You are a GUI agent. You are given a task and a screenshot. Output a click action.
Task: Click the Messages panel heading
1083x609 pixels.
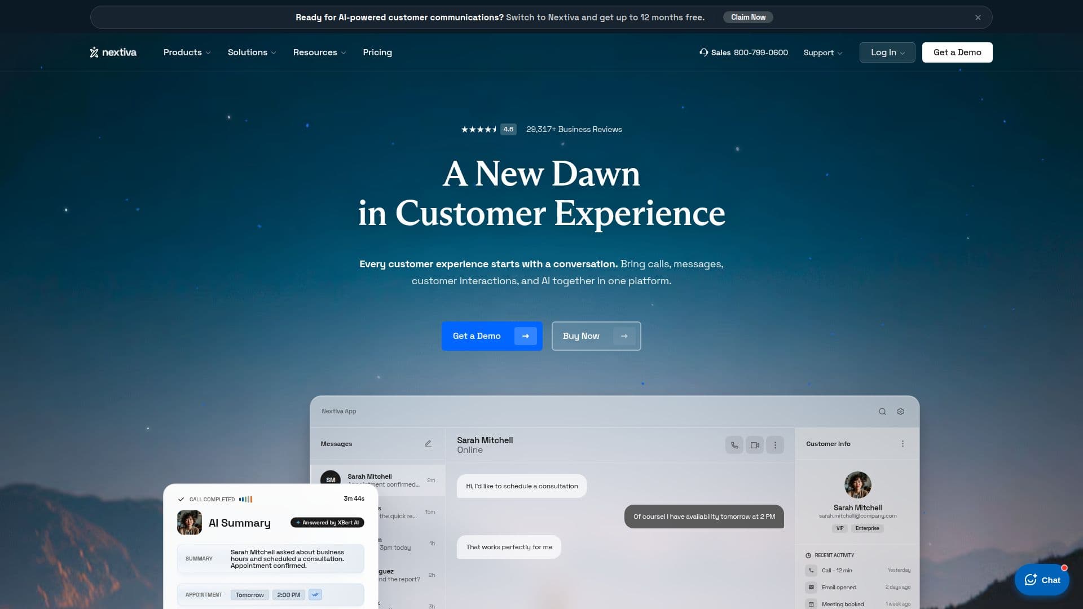tap(336, 444)
